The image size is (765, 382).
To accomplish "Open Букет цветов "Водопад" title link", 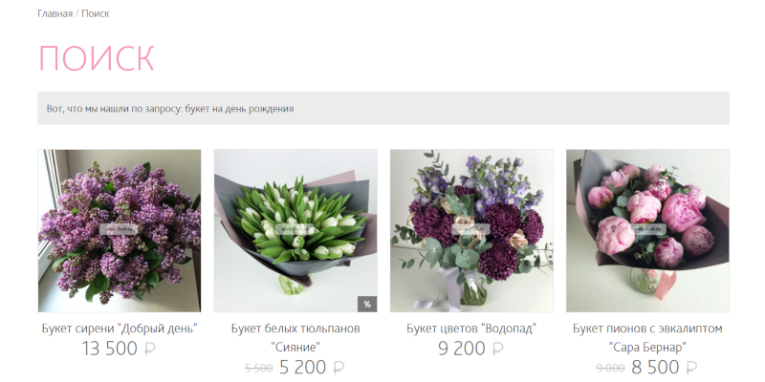I will [471, 329].
